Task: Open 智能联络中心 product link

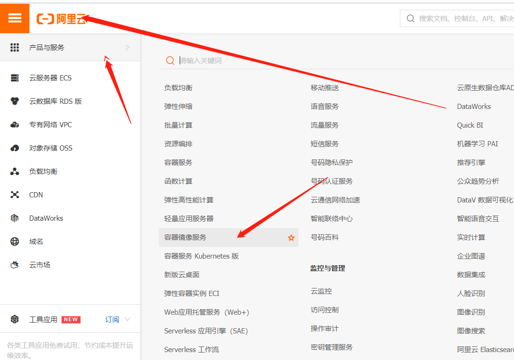Action: click(332, 218)
